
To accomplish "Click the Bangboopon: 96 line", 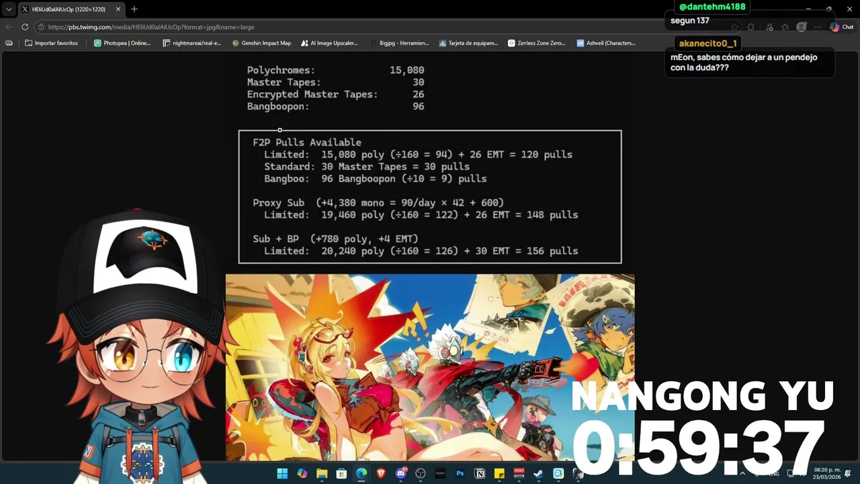I will (x=335, y=106).
